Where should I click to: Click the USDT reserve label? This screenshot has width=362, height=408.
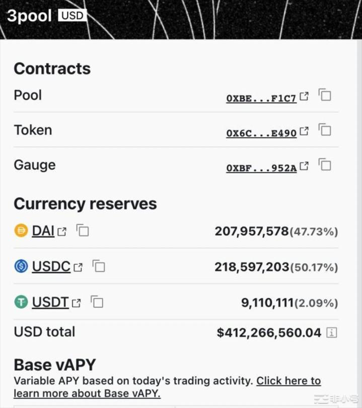coord(50,302)
